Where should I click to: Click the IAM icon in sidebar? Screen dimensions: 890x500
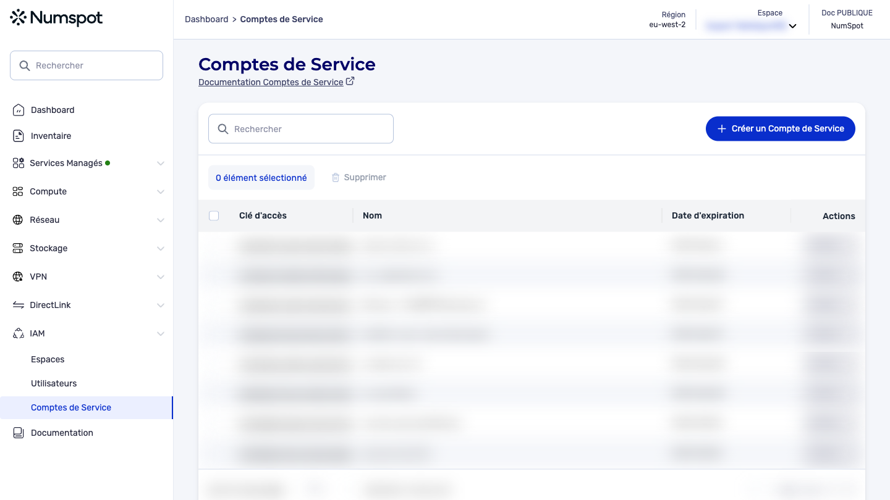tap(18, 333)
